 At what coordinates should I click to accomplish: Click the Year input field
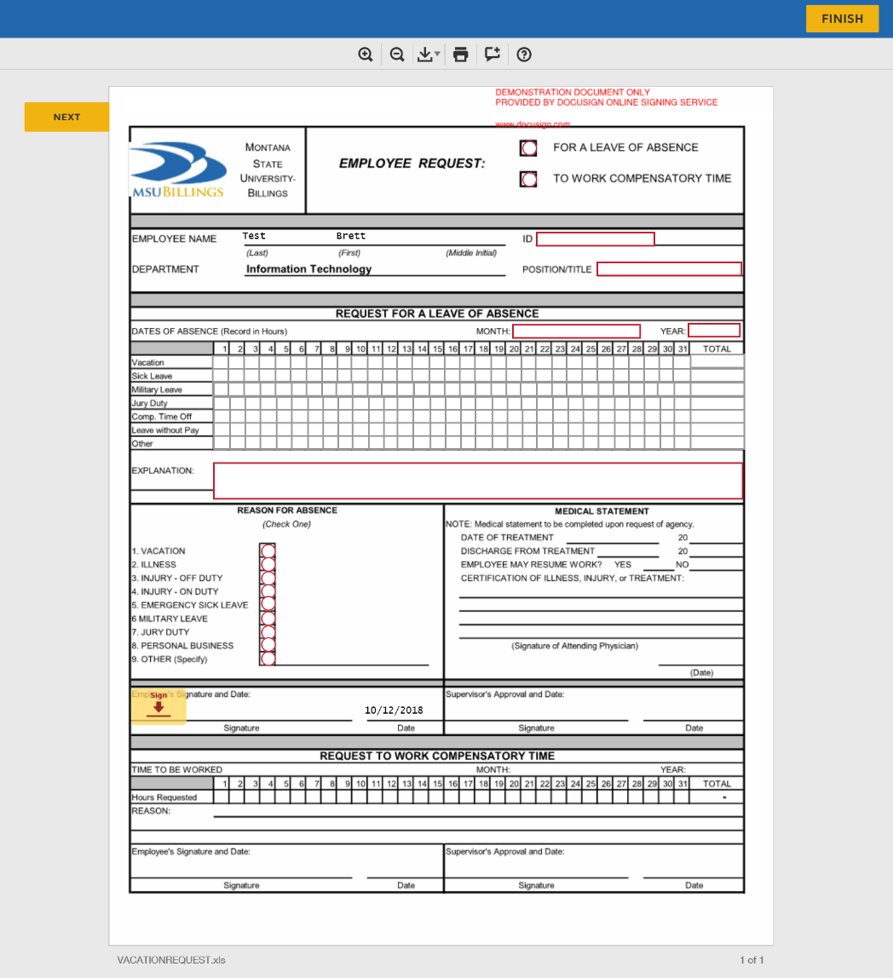coord(714,331)
